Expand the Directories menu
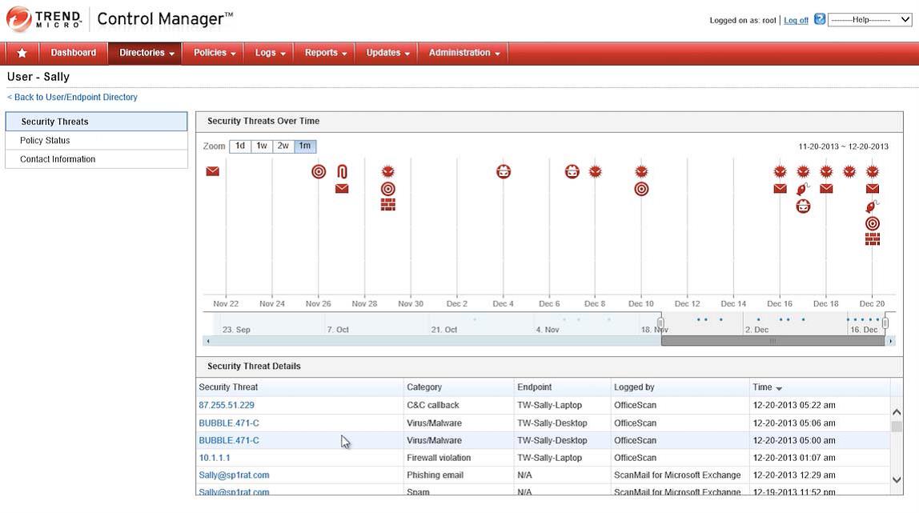Image resolution: width=919 pixels, height=513 pixels. coord(146,54)
